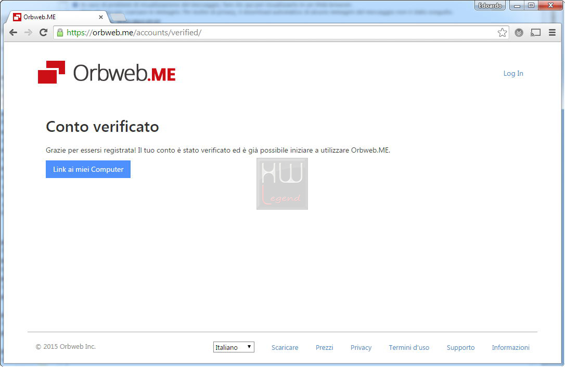The width and height of the screenshot is (565, 367).
Task: Open the Privacy footer link
Action: (361, 348)
